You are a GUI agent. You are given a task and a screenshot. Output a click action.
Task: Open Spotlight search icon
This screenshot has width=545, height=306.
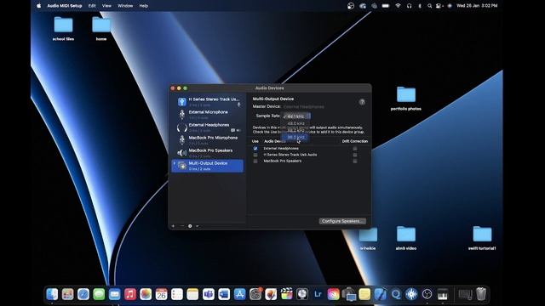pos(429,6)
